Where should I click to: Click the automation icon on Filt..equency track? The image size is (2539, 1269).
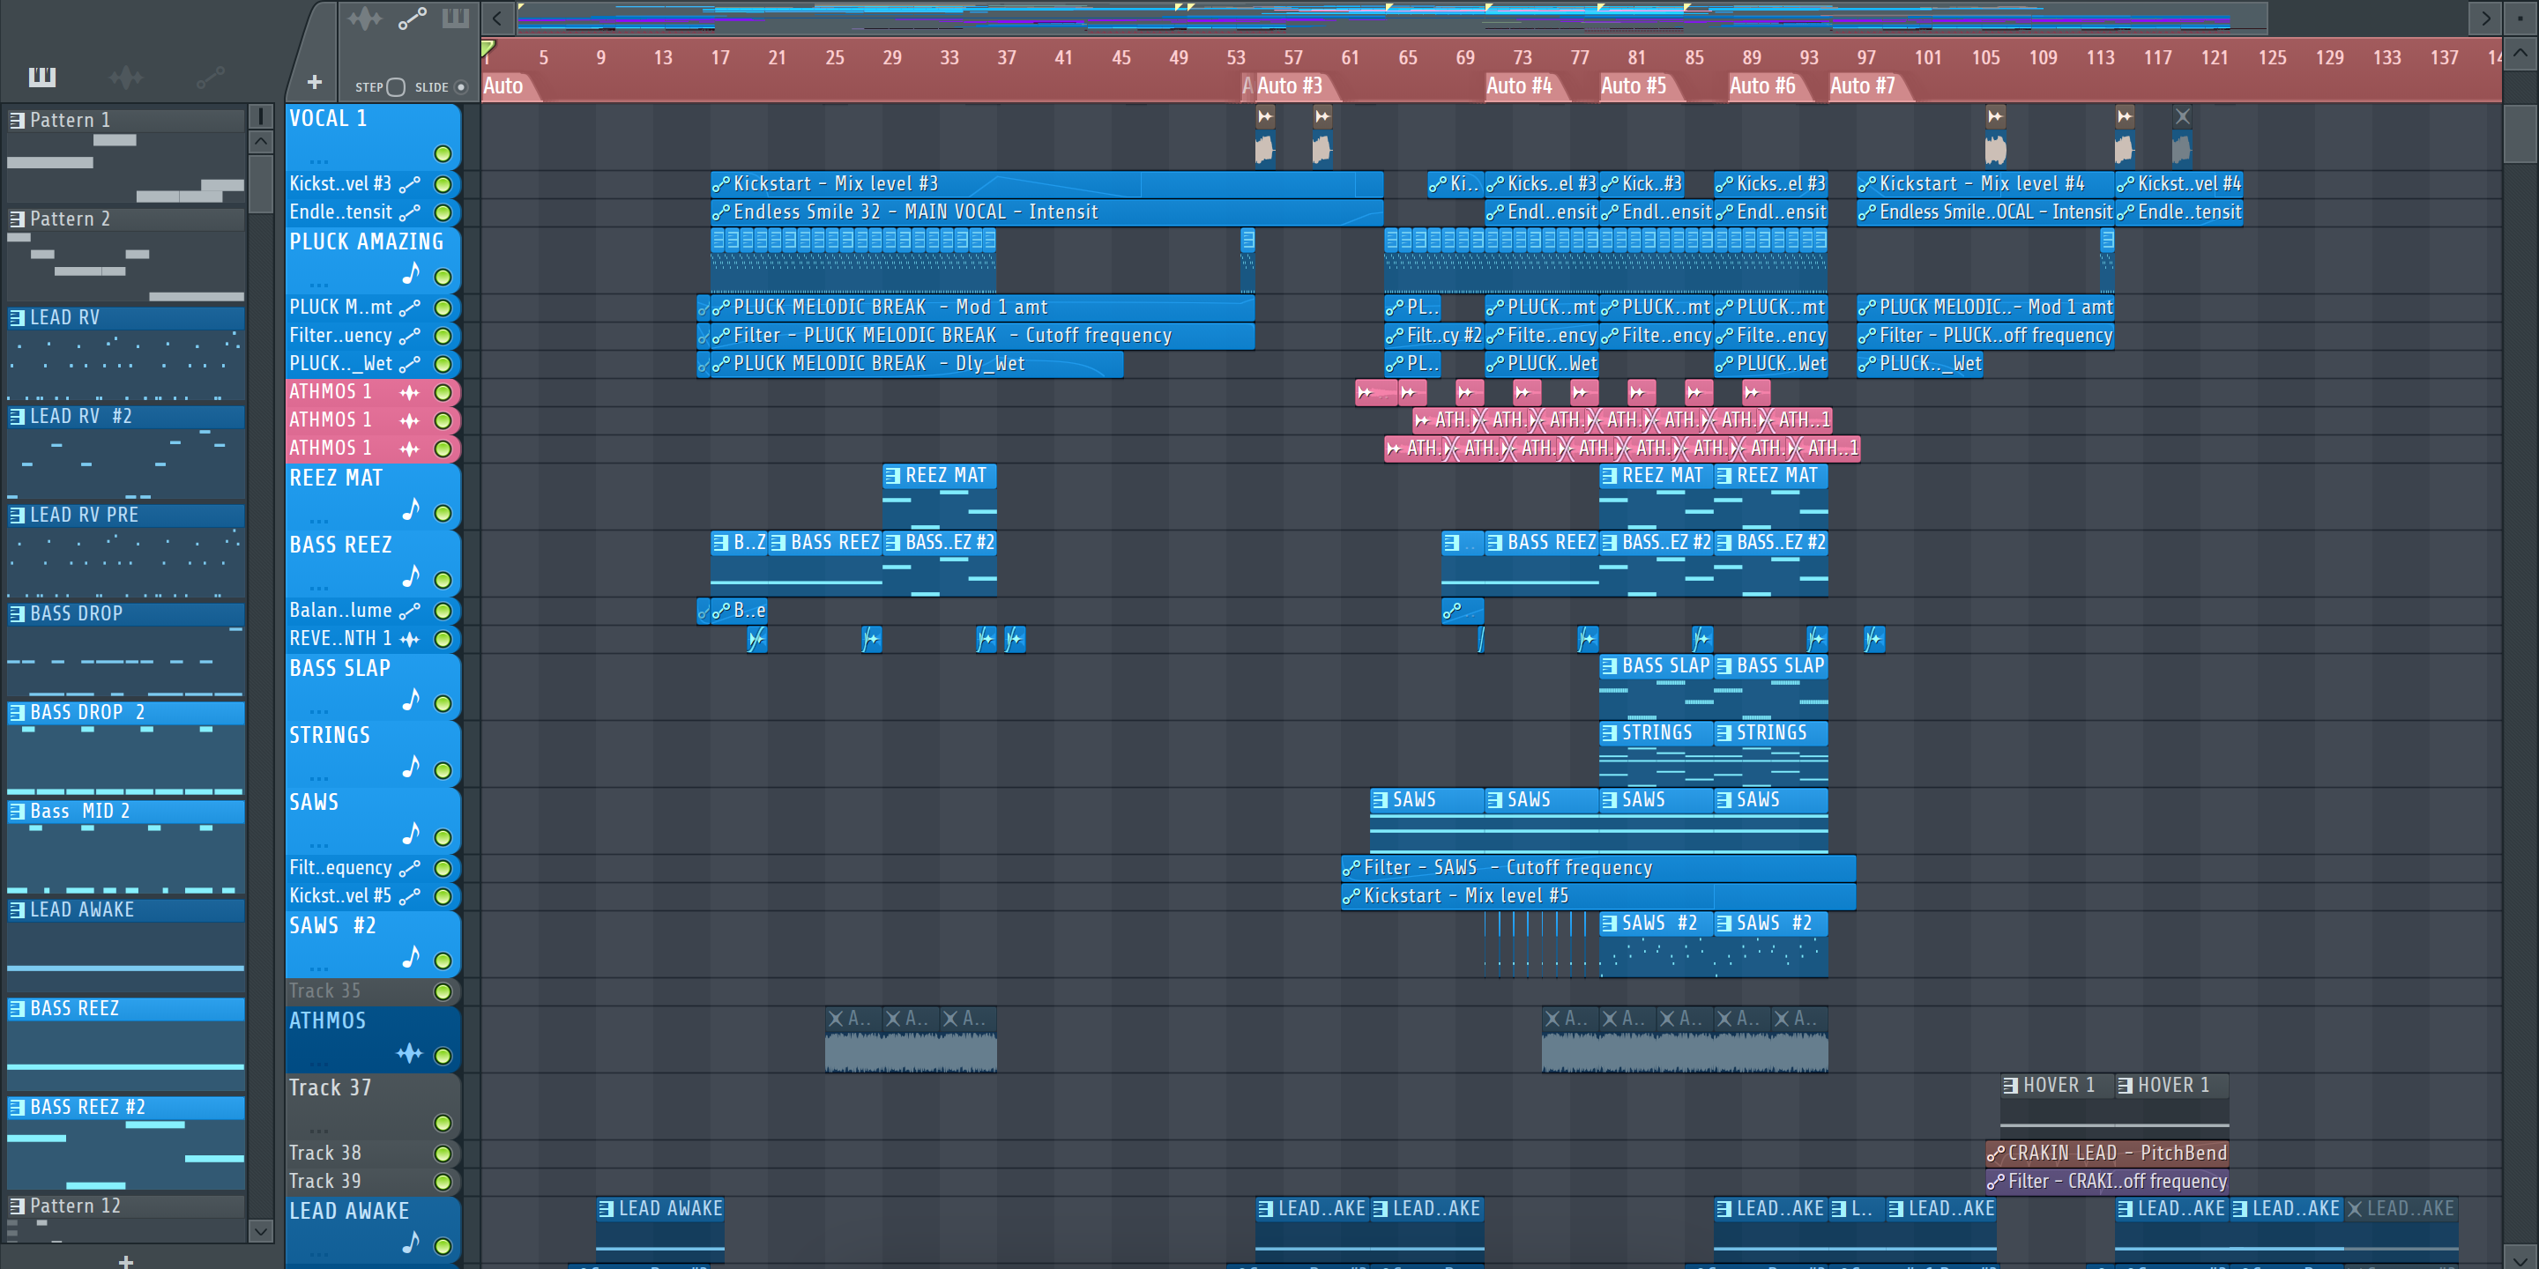(410, 868)
